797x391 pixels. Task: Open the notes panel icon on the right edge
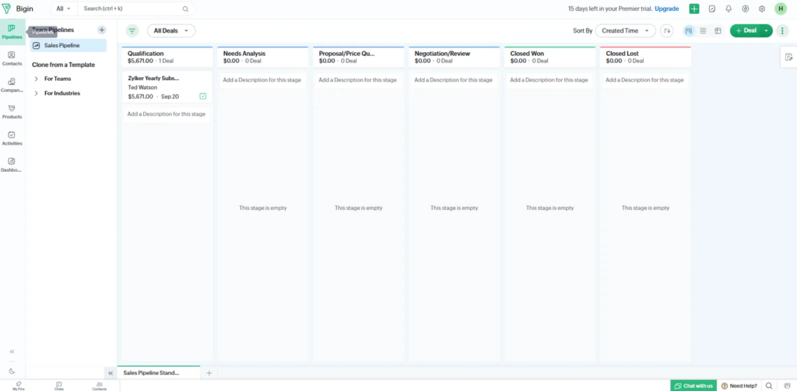pyautogui.click(x=788, y=57)
